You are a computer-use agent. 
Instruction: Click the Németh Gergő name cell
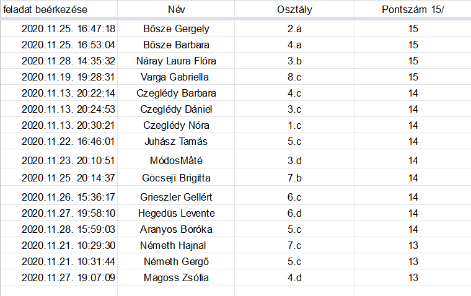coord(176,262)
